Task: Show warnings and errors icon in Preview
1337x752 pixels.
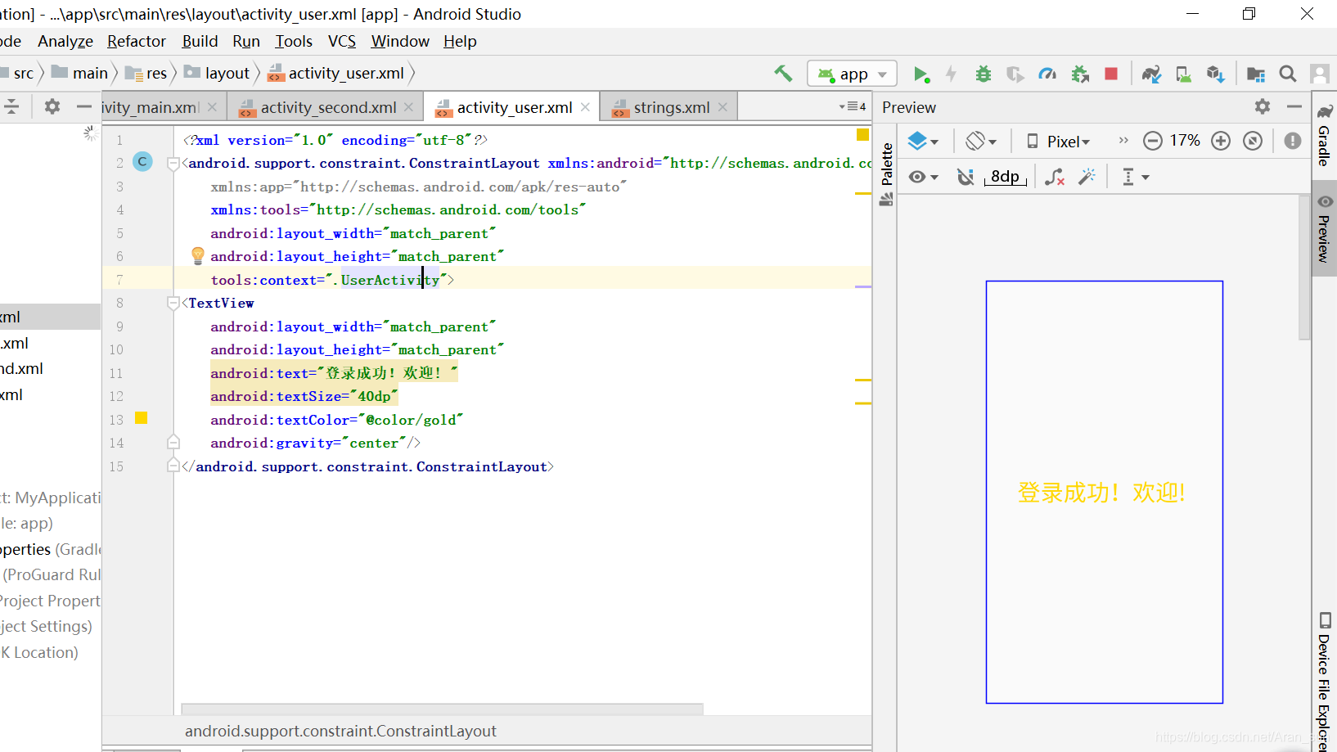Action: (1293, 141)
